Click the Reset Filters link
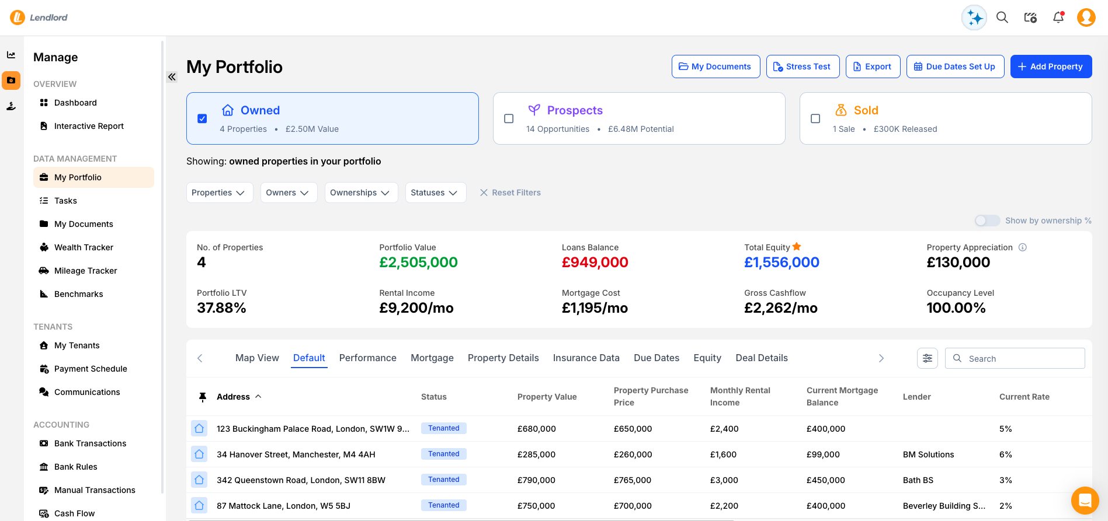The height and width of the screenshot is (521, 1108). pyautogui.click(x=510, y=193)
